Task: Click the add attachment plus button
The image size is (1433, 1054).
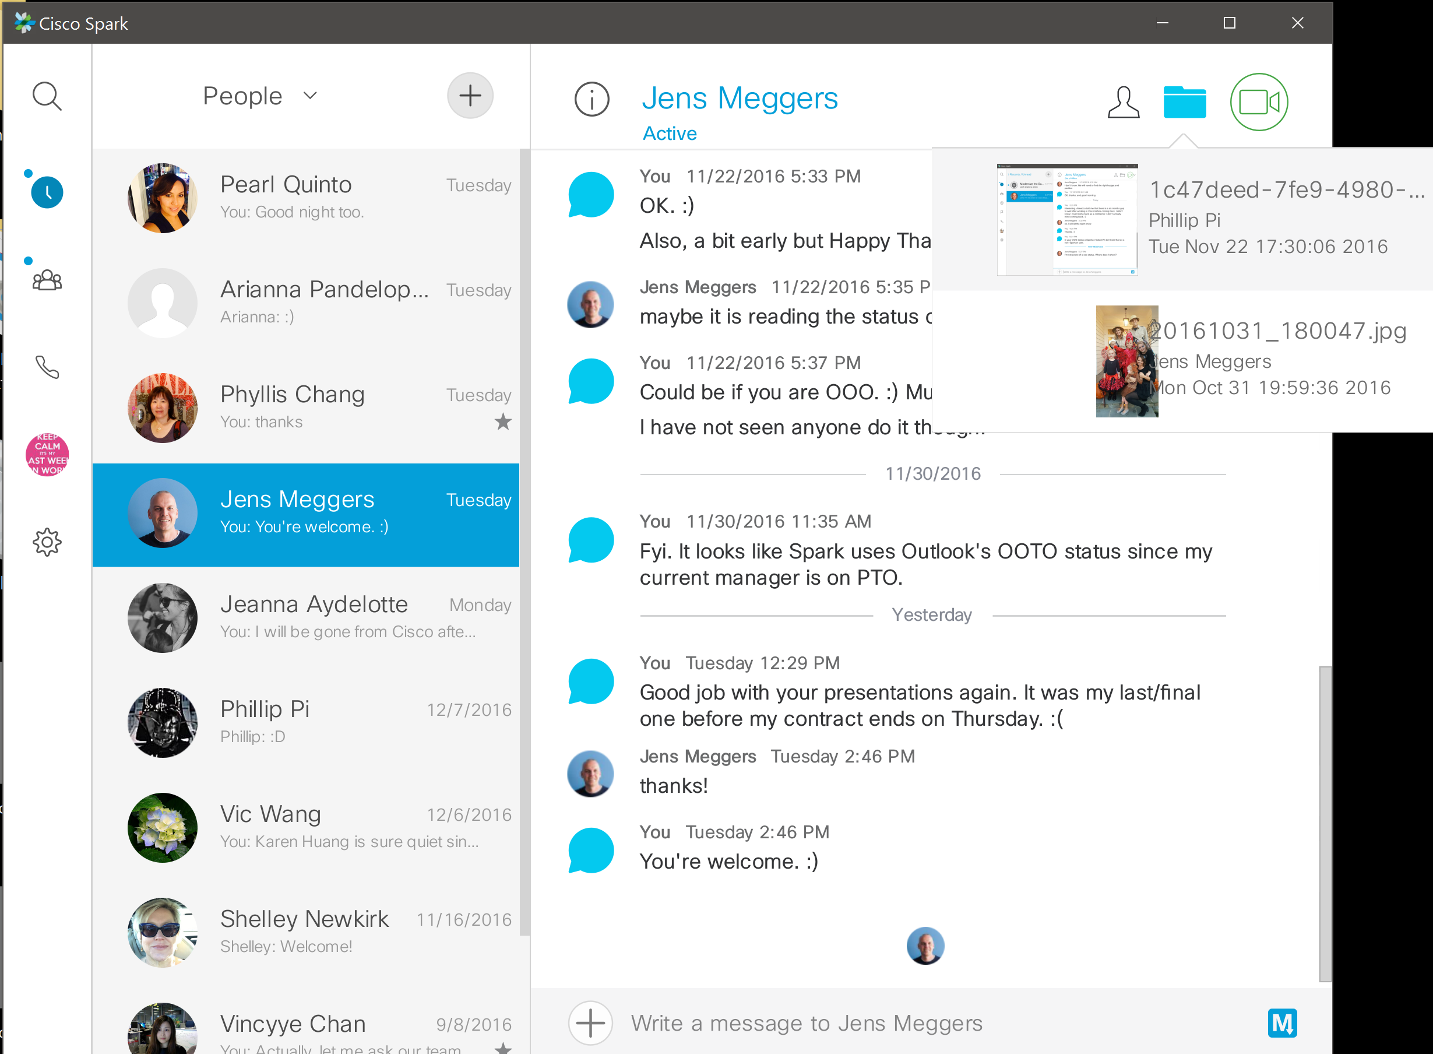Action: pos(590,1023)
